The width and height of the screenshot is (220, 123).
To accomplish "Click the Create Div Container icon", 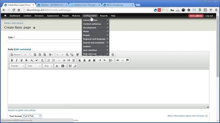I will [x=74, y=60].
